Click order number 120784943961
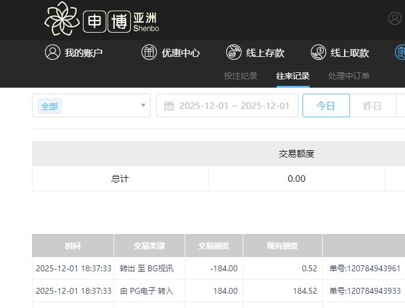The height and width of the screenshot is (308, 405). click(x=365, y=268)
